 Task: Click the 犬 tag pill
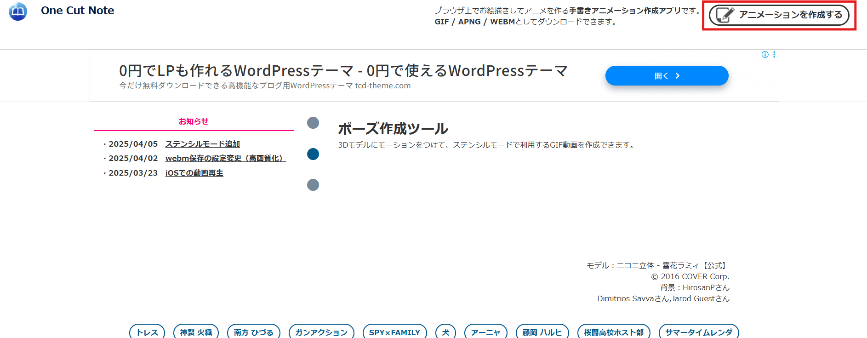(x=445, y=332)
